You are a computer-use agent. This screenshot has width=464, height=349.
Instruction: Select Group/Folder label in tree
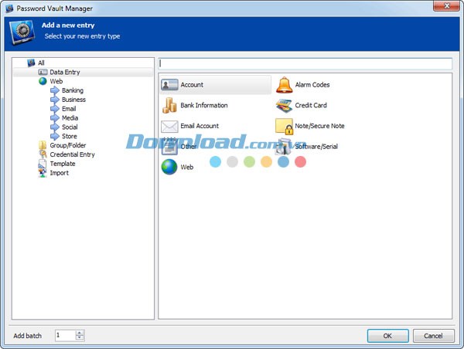click(68, 145)
